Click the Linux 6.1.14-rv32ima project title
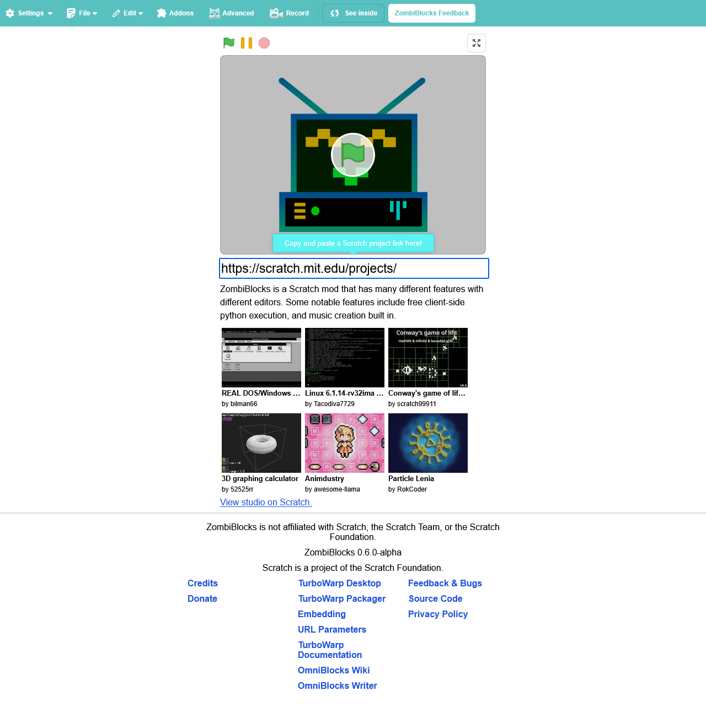Viewport: 706px width, 707px height. click(344, 393)
